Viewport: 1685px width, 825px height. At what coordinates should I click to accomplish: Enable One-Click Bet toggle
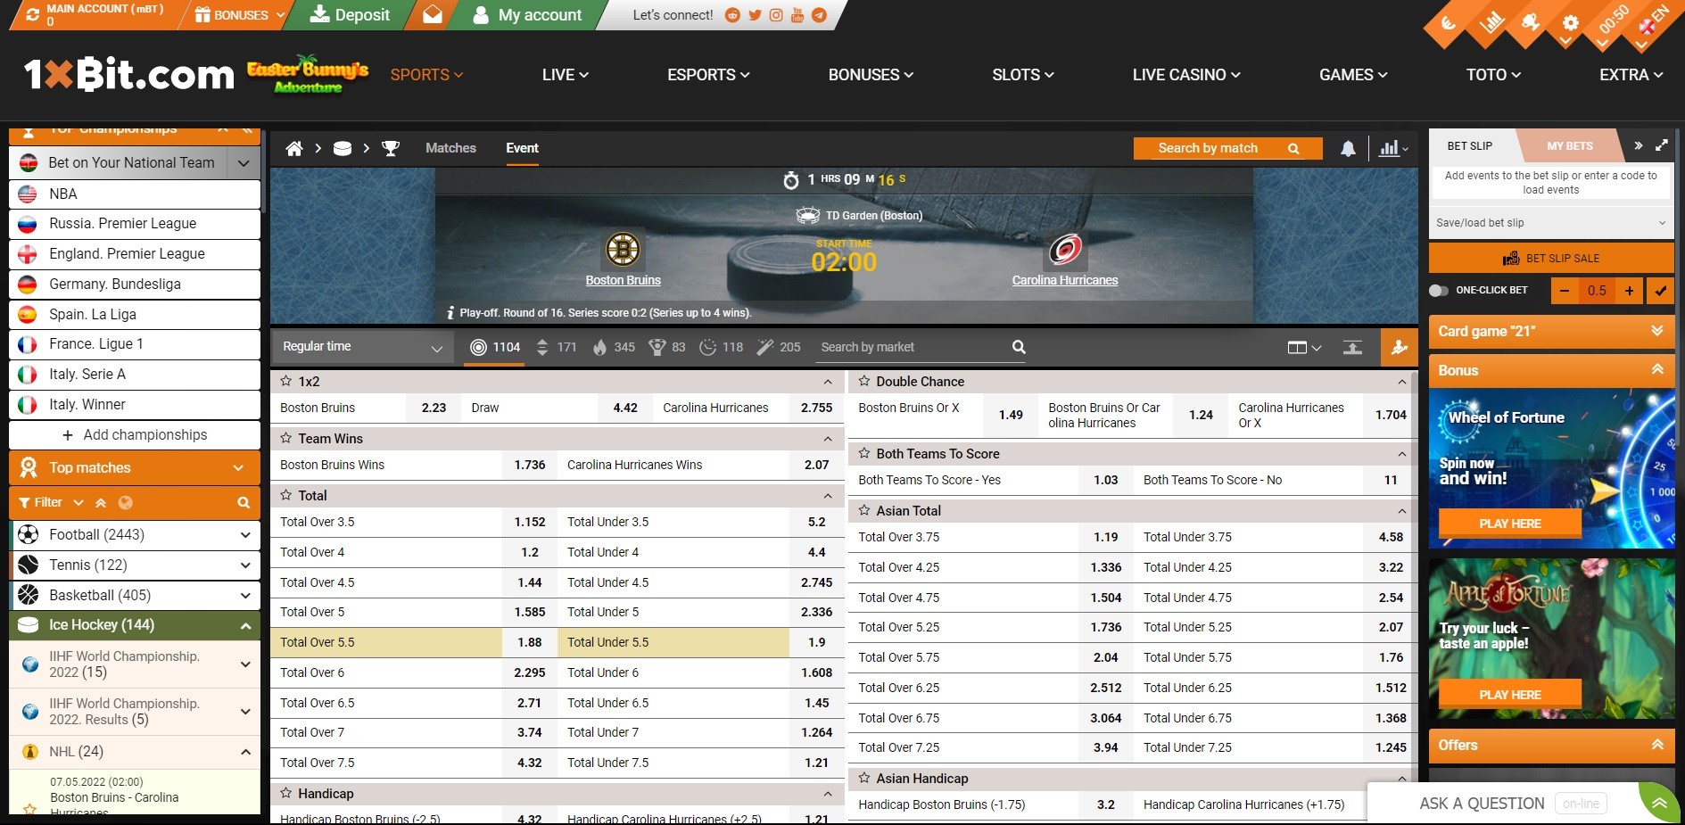1438,291
